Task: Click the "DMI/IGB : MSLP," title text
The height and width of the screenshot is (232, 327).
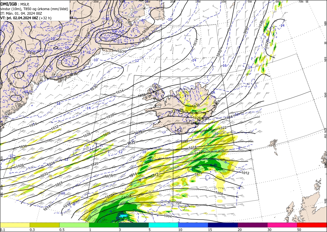Action: point(15,4)
